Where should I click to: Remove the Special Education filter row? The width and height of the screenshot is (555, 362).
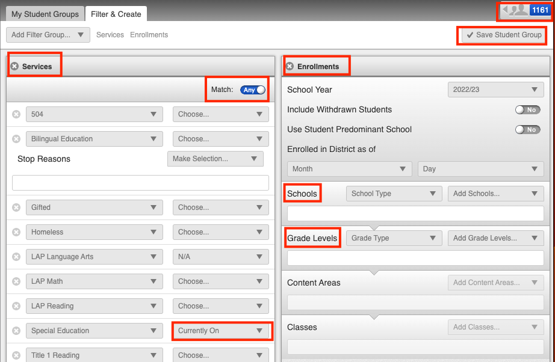(16, 331)
